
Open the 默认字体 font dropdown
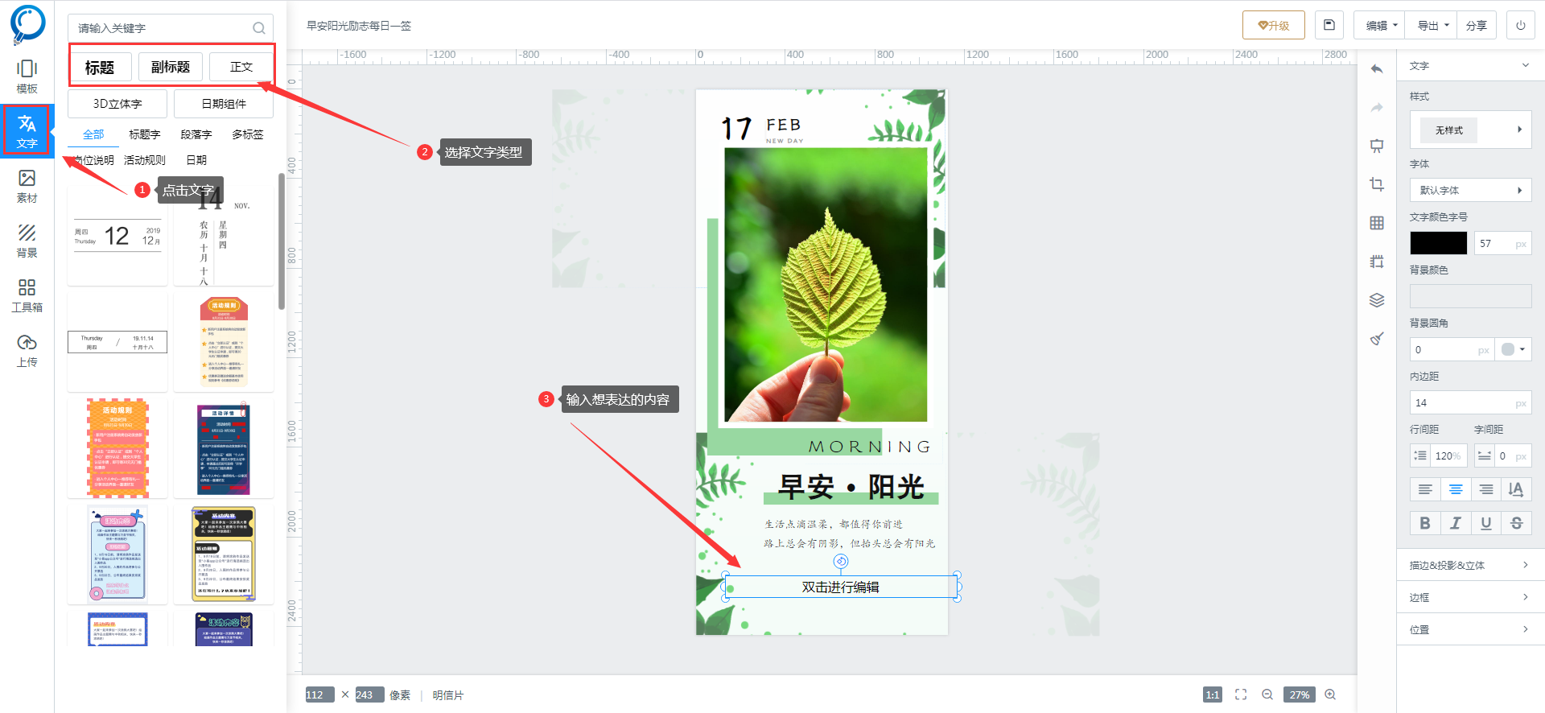click(x=1470, y=190)
